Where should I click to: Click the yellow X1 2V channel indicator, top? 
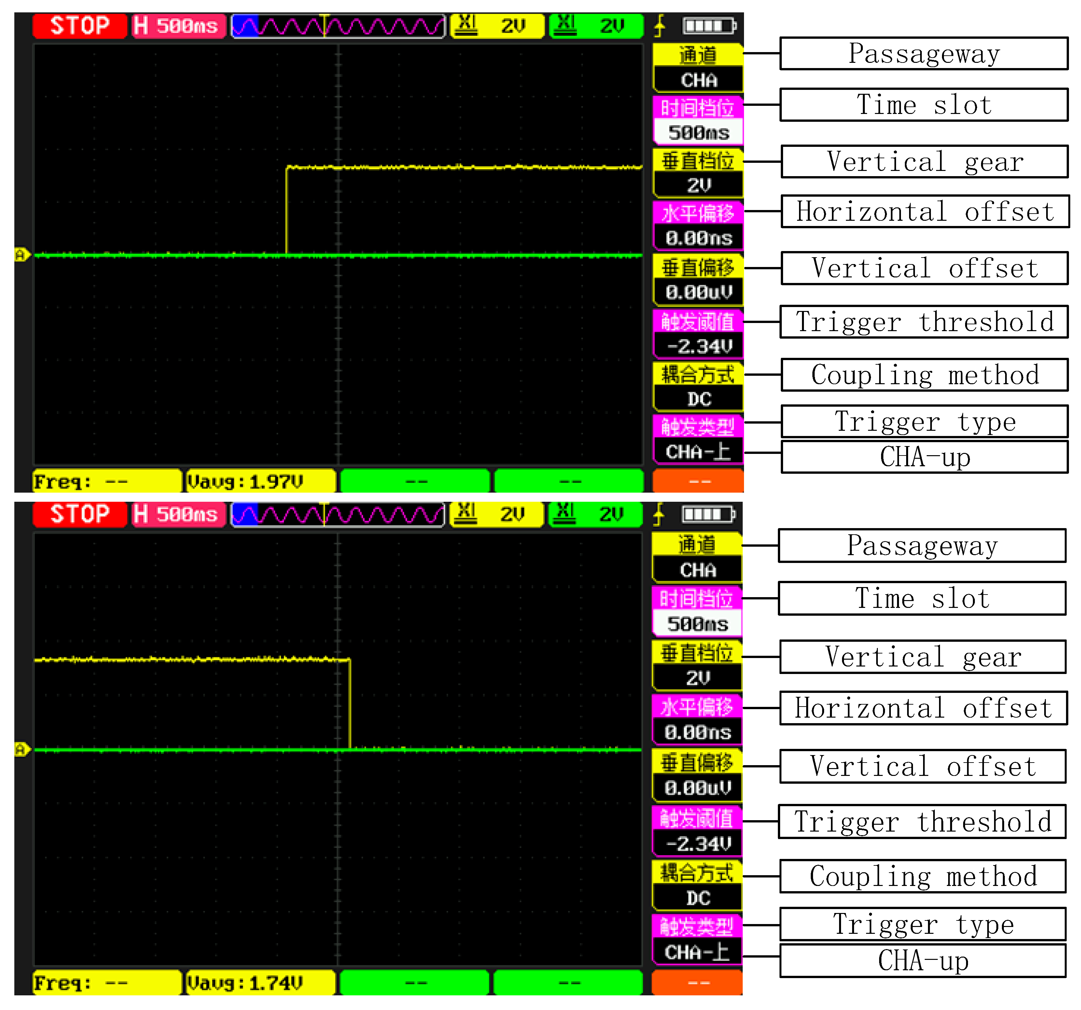point(497,26)
